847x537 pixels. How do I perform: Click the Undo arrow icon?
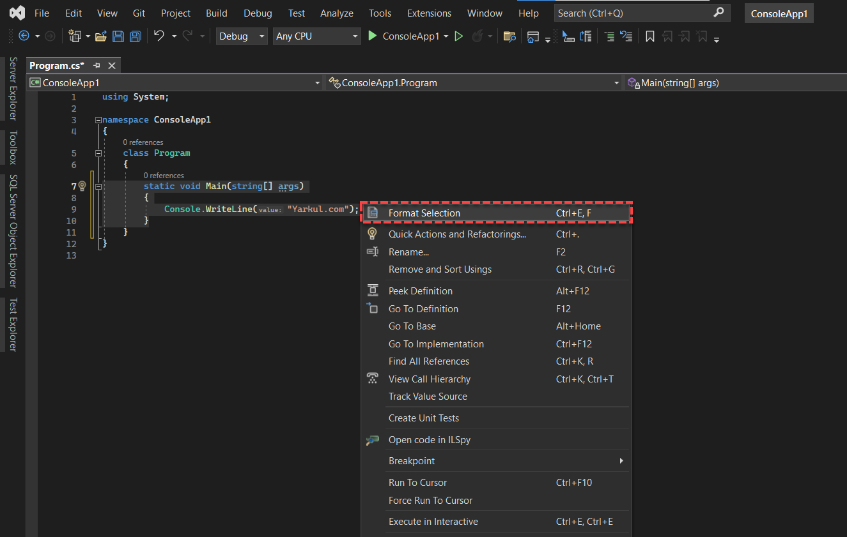coord(160,36)
